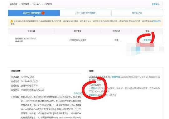
Task: Open 查看商品 link for delisted items
Action: (116, 77)
